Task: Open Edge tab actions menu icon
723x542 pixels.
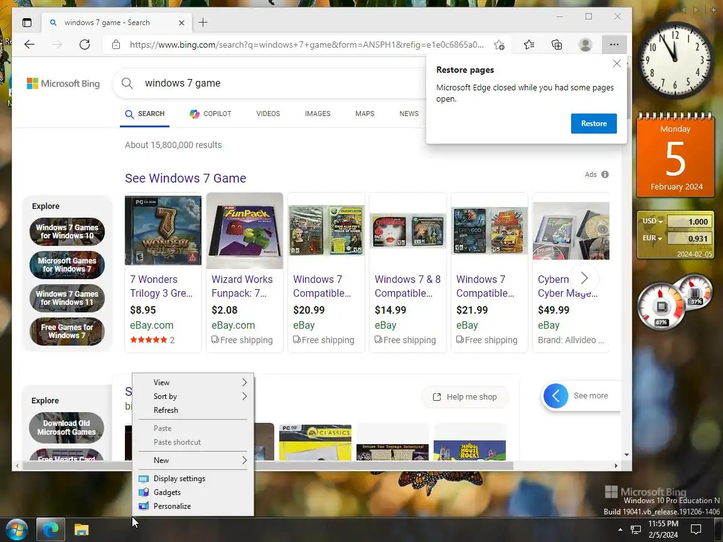Action: click(x=27, y=22)
